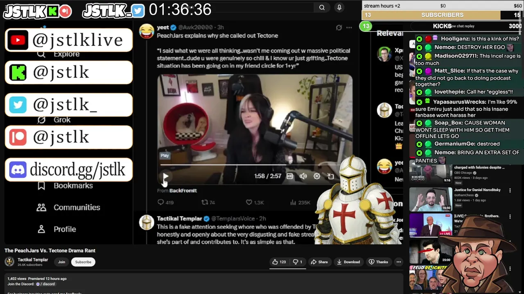Click the green X beside Madison029711 message
Screen dimensions: 524x294
pos(419,56)
